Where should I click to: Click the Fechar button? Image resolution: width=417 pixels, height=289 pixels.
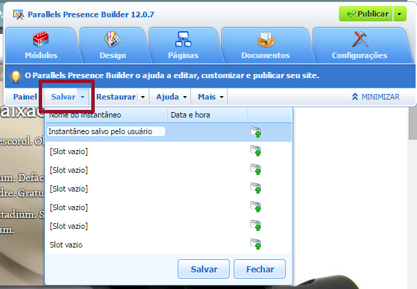coord(260,269)
